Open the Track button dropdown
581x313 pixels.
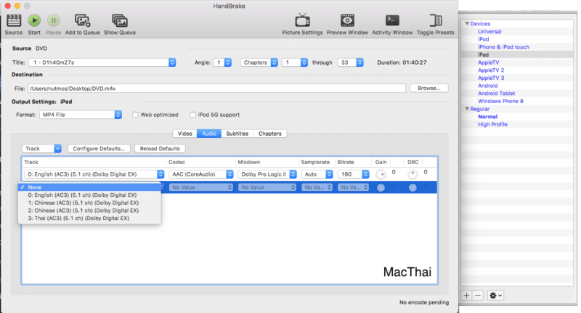[41, 149]
